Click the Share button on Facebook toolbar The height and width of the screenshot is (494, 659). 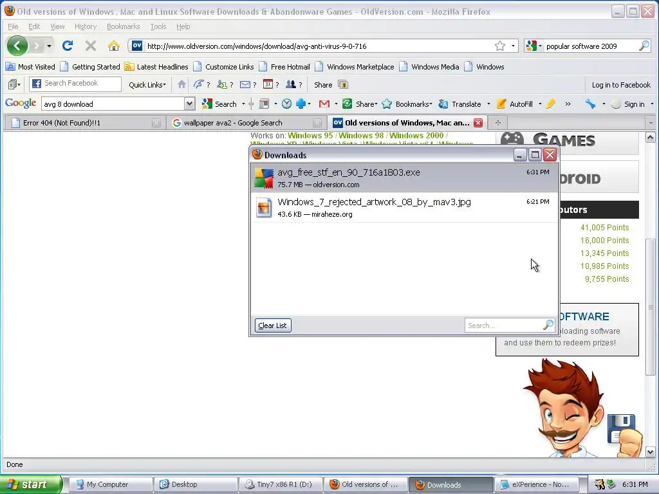(x=323, y=85)
